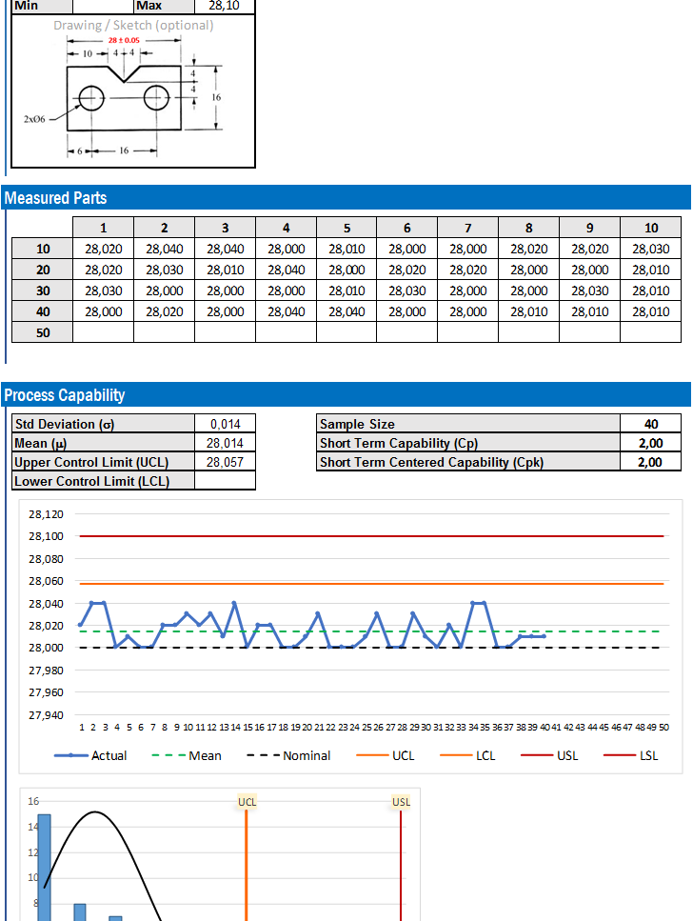The width and height of the screenshot is (693, 921).
Task: Click the part drawing sketch image
Action: coord(123,97)
